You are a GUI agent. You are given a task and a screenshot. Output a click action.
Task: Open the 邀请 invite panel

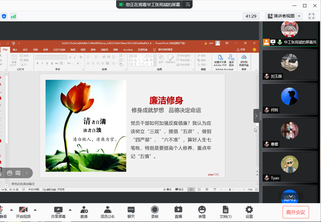click(84, 212)
